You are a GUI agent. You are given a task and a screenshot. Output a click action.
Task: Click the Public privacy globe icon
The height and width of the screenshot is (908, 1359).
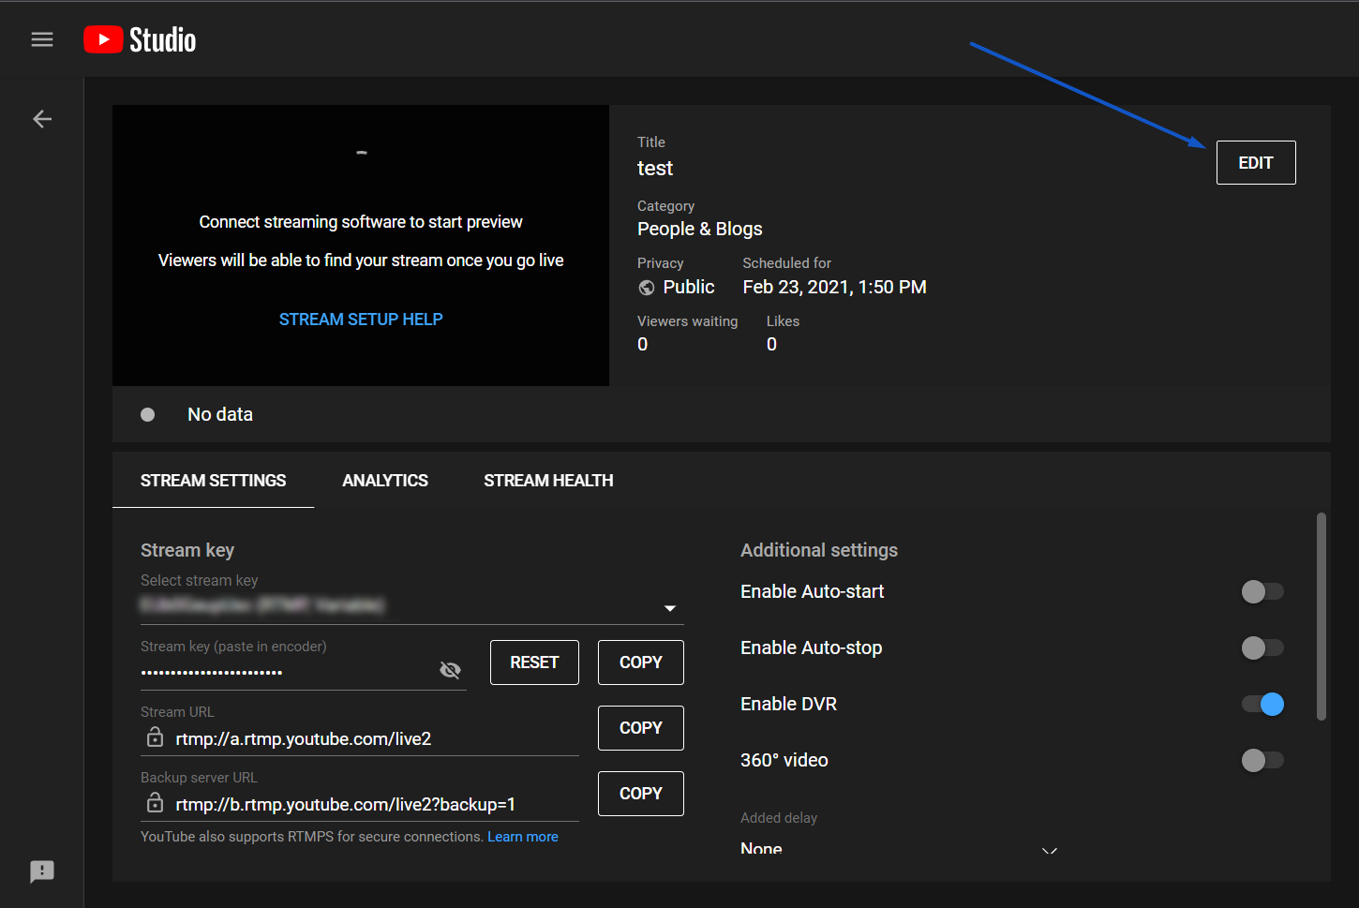pos(647,288)
